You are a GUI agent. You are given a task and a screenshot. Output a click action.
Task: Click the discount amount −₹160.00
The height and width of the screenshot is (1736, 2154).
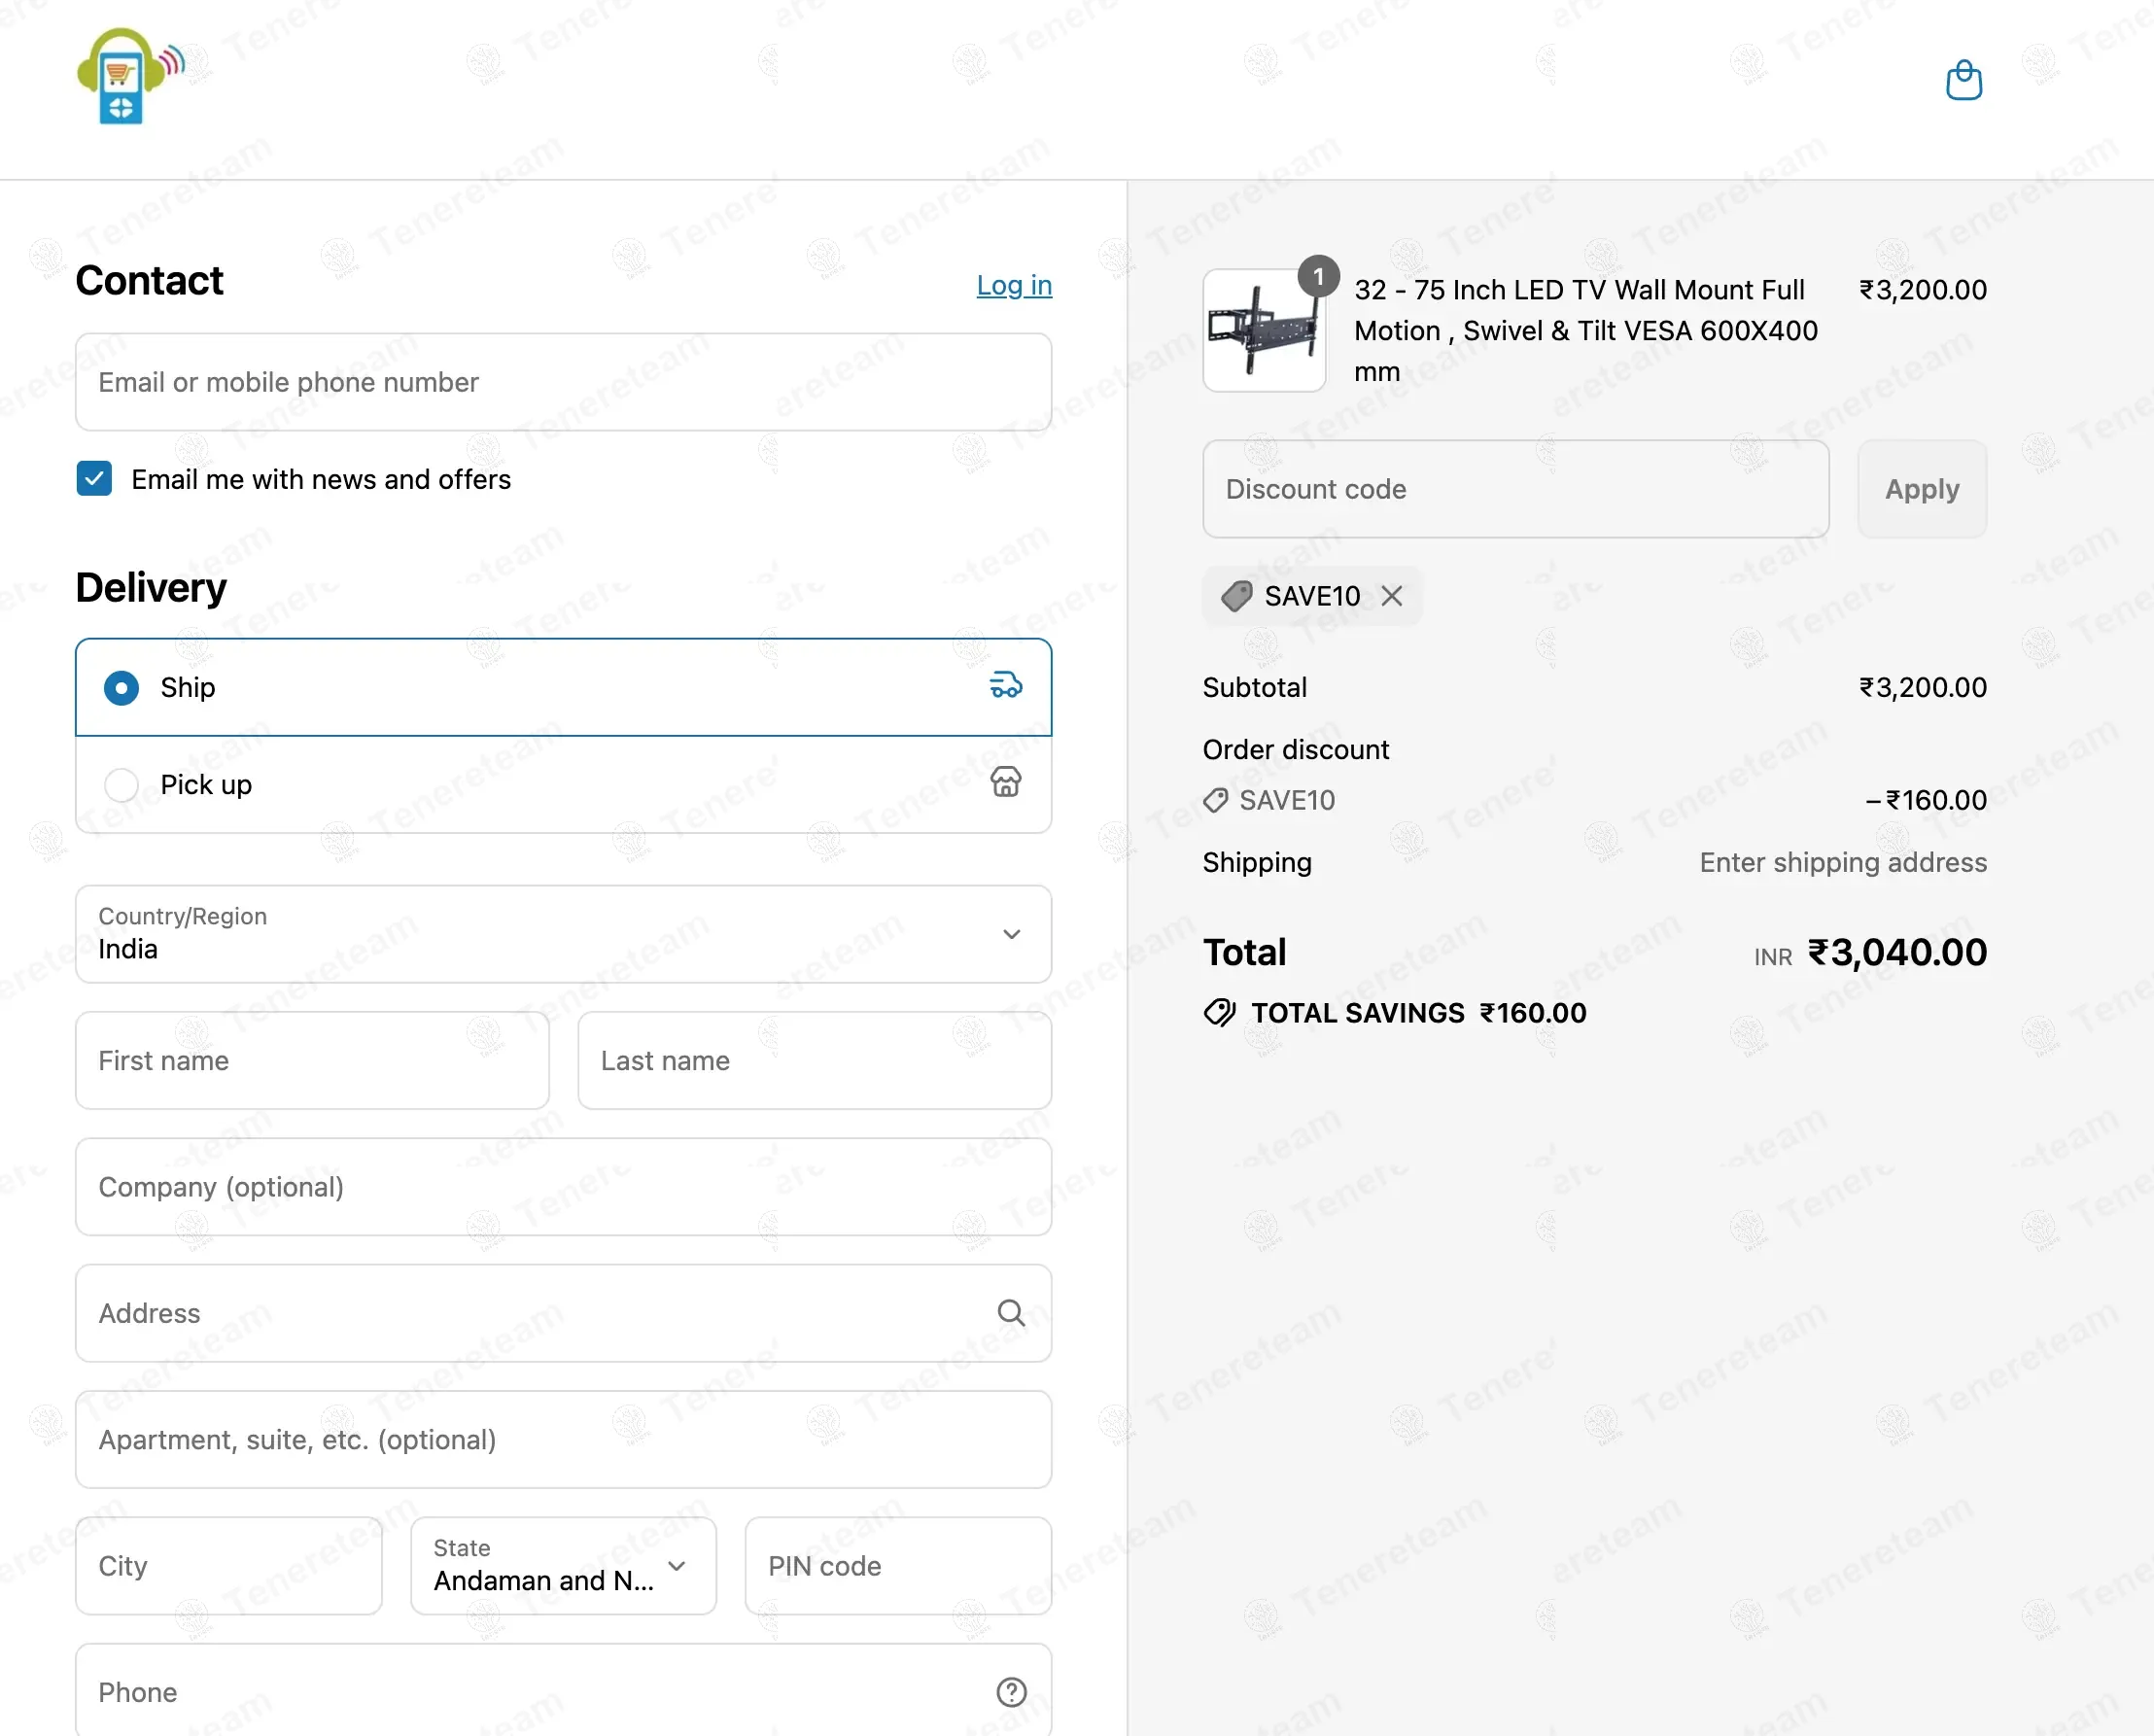point(1926,800)
